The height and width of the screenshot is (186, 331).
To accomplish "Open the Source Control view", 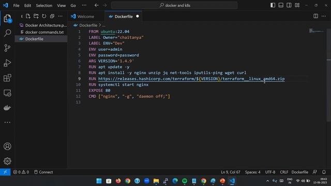I will (x=7, y=48).
